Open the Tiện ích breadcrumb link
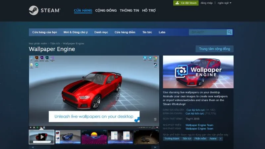 click(x=55, y=43)
